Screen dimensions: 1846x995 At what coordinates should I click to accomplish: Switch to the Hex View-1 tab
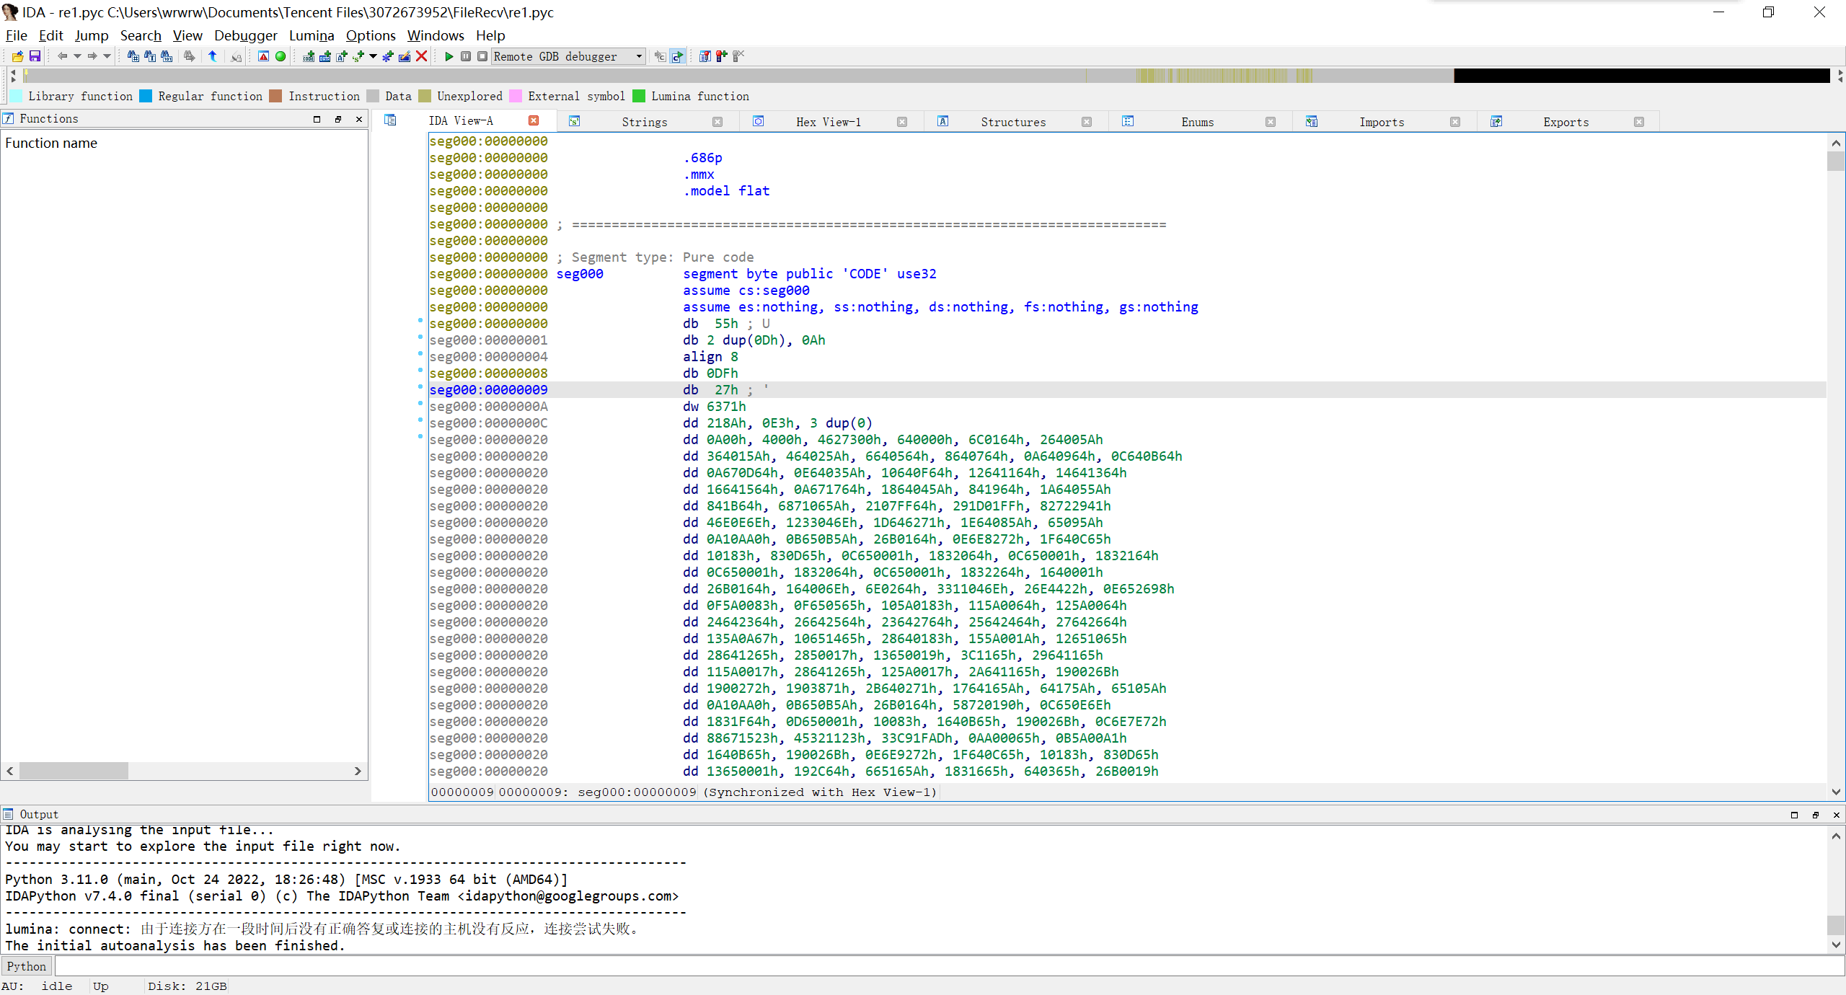(x=828, y=122)
